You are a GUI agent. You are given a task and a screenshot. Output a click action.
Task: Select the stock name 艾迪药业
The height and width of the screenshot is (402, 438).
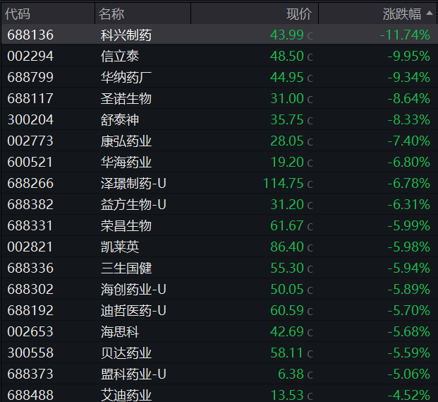pyautogui.click(x=126, y=395)
